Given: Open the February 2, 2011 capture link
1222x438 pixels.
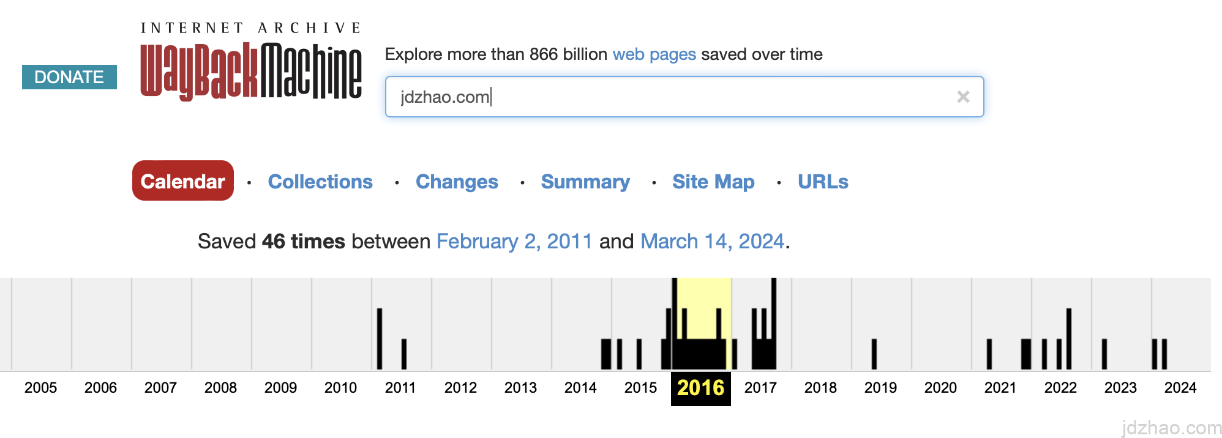Looking at the screenshot, I should pos(514,242).
